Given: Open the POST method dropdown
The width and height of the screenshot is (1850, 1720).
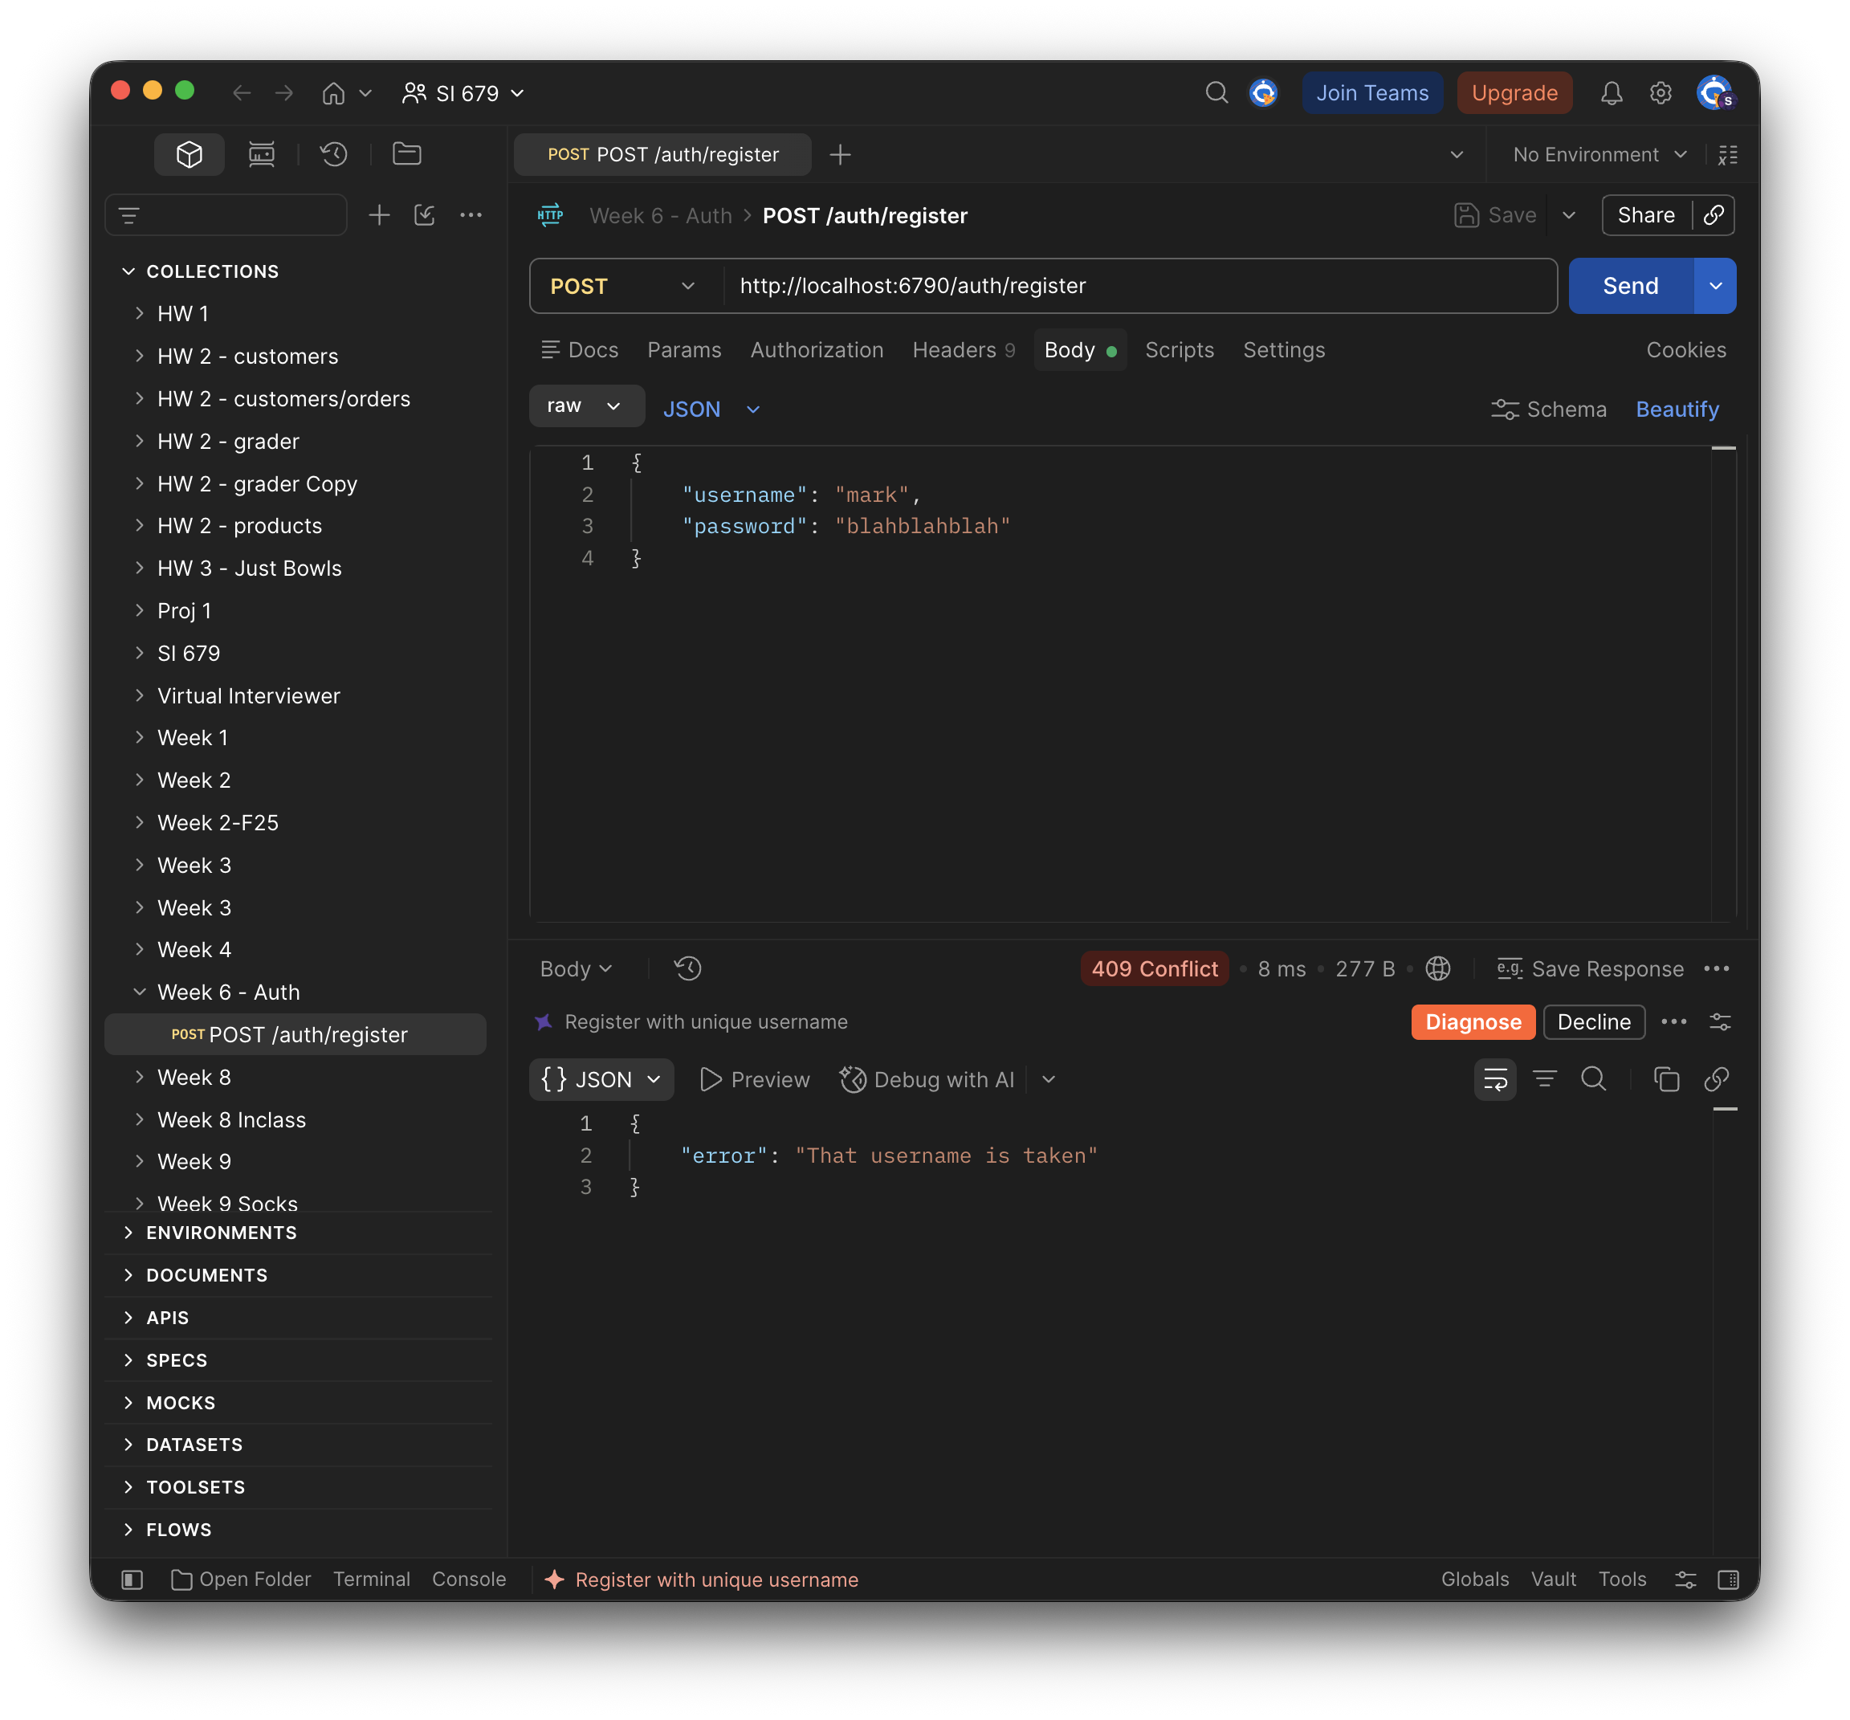Looking at the screenshot, I should pyautogui.click(x=625, y=286).
